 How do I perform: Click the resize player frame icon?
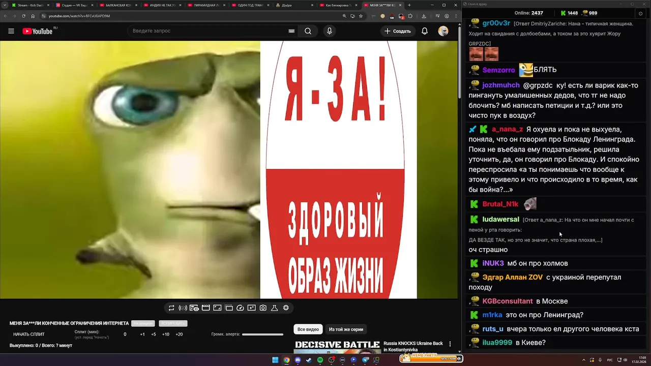point(217,308)
